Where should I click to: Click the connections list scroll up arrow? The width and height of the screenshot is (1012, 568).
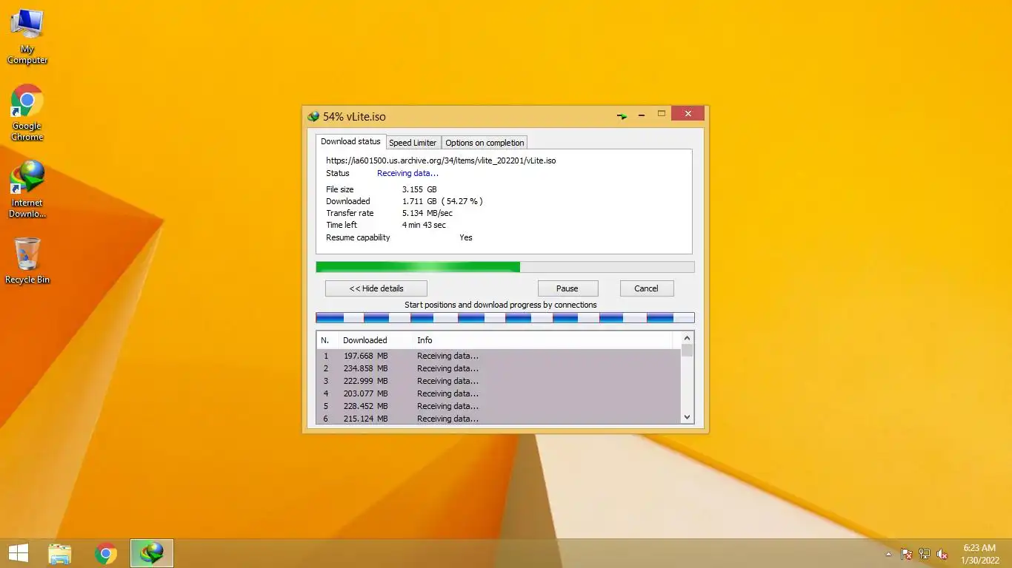(687, 338)
